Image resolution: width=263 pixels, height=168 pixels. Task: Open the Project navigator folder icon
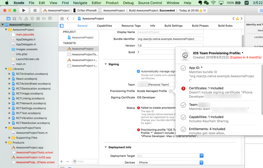[x=9, y=18]
